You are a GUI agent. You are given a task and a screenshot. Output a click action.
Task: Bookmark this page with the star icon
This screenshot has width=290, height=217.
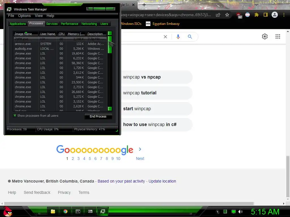(x=227, y=15)
